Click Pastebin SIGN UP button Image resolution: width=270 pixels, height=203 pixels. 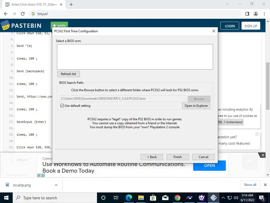(x=251, y=26)
